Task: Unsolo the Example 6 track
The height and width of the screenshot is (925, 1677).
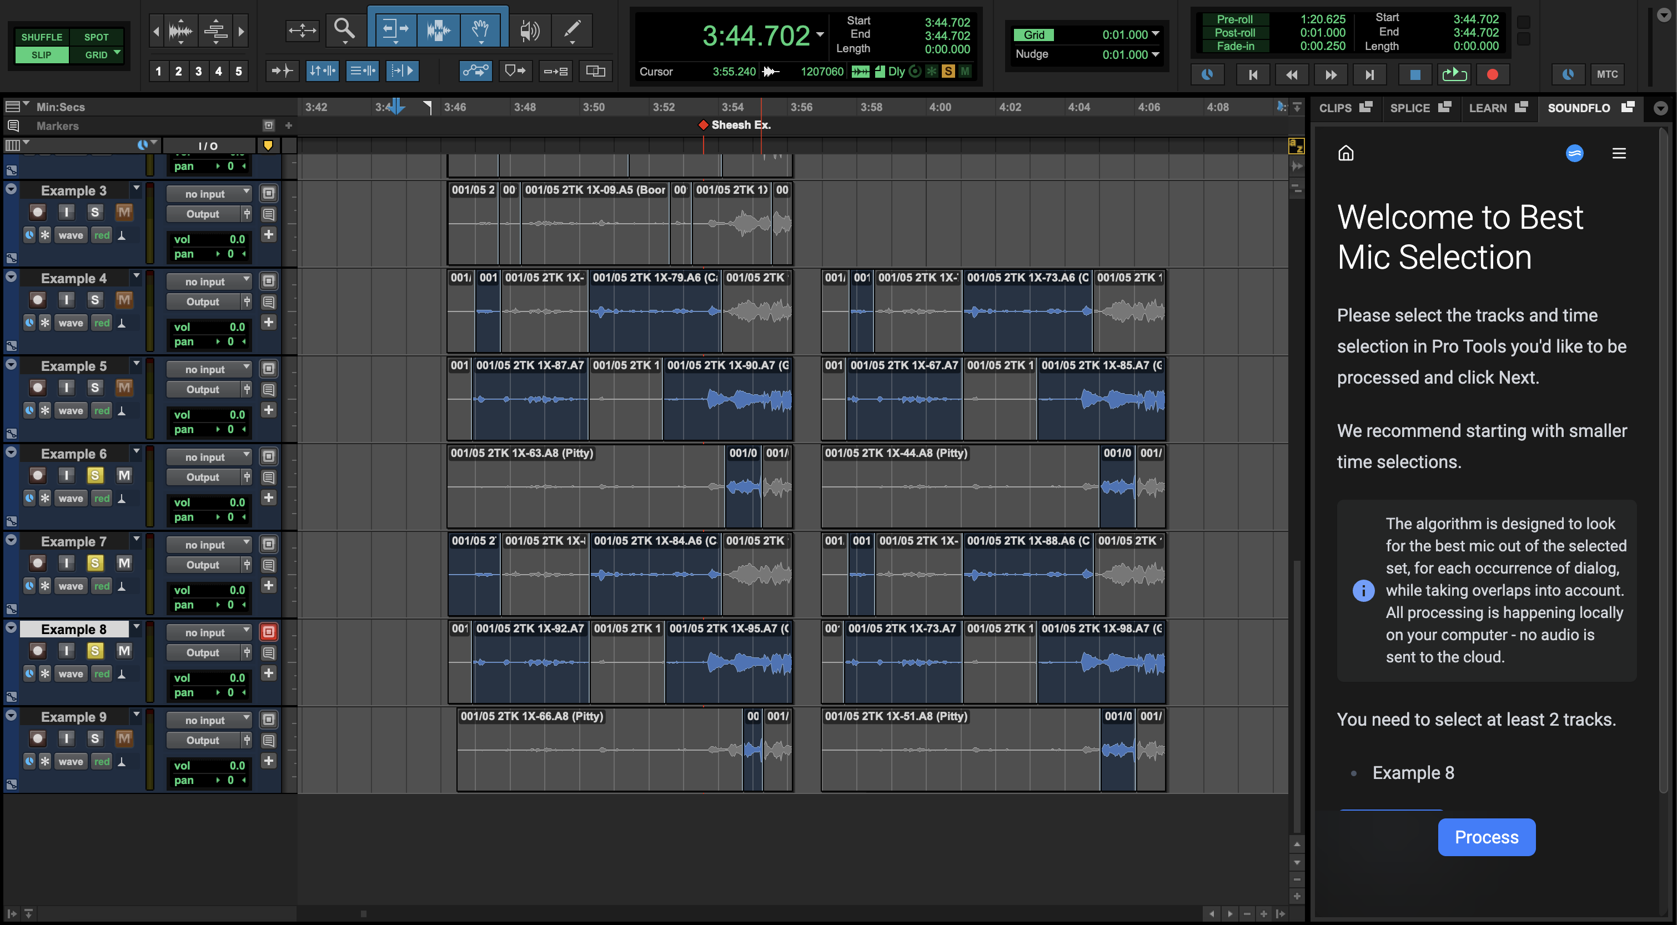Action: coord(95,476)
